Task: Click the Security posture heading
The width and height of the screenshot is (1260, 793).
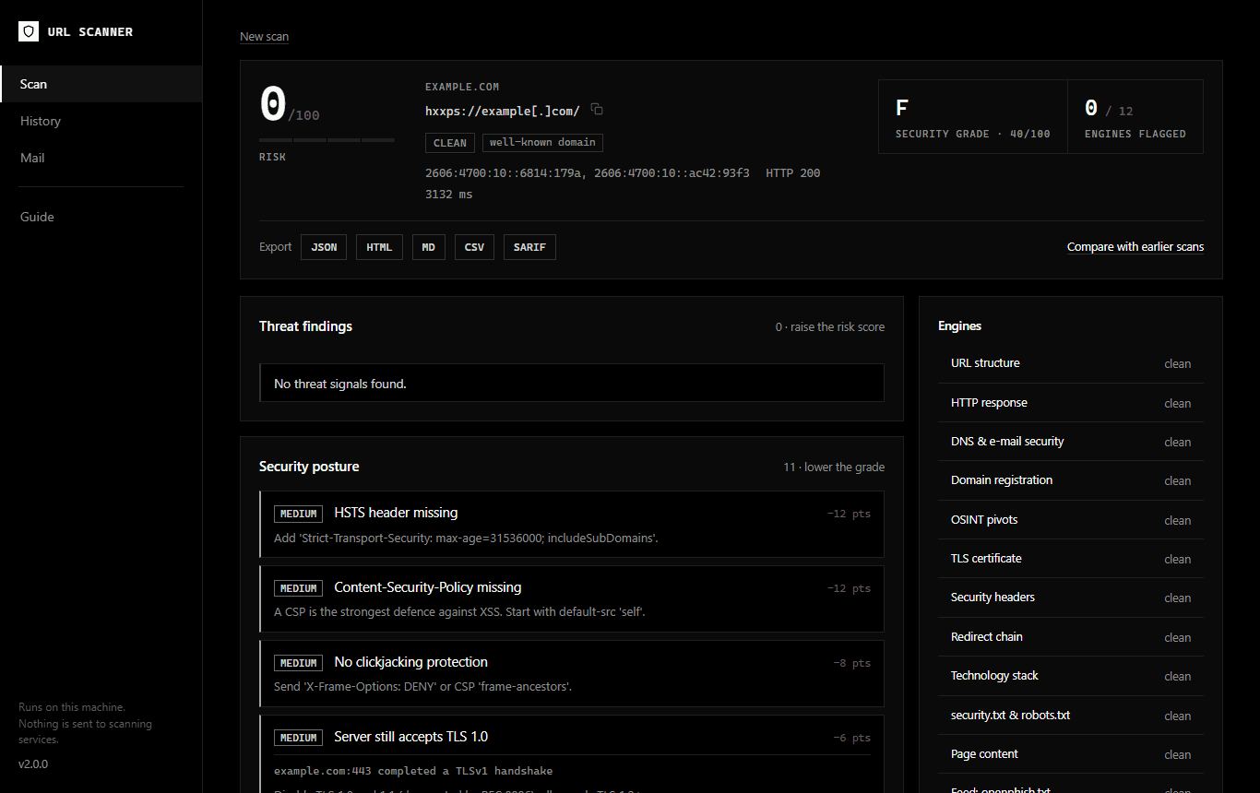Action: pyautogui.click(x=309, y=467)
